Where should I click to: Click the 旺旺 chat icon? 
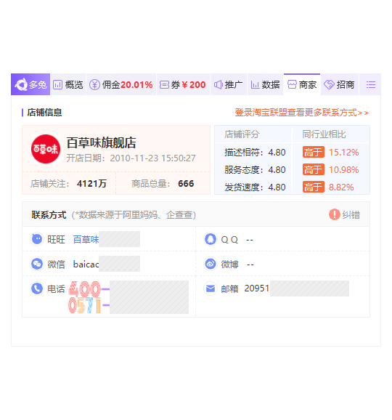[37, 239]
